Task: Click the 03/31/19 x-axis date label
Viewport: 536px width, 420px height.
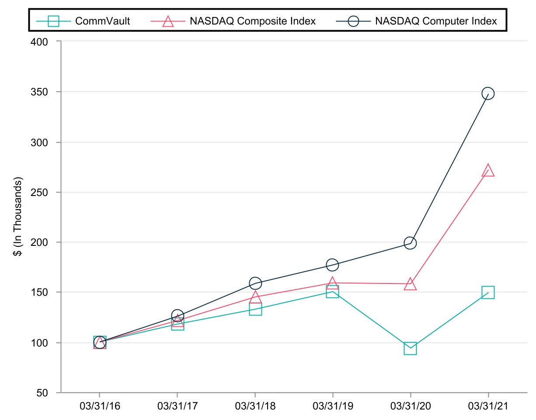Action: pos(332,406)
